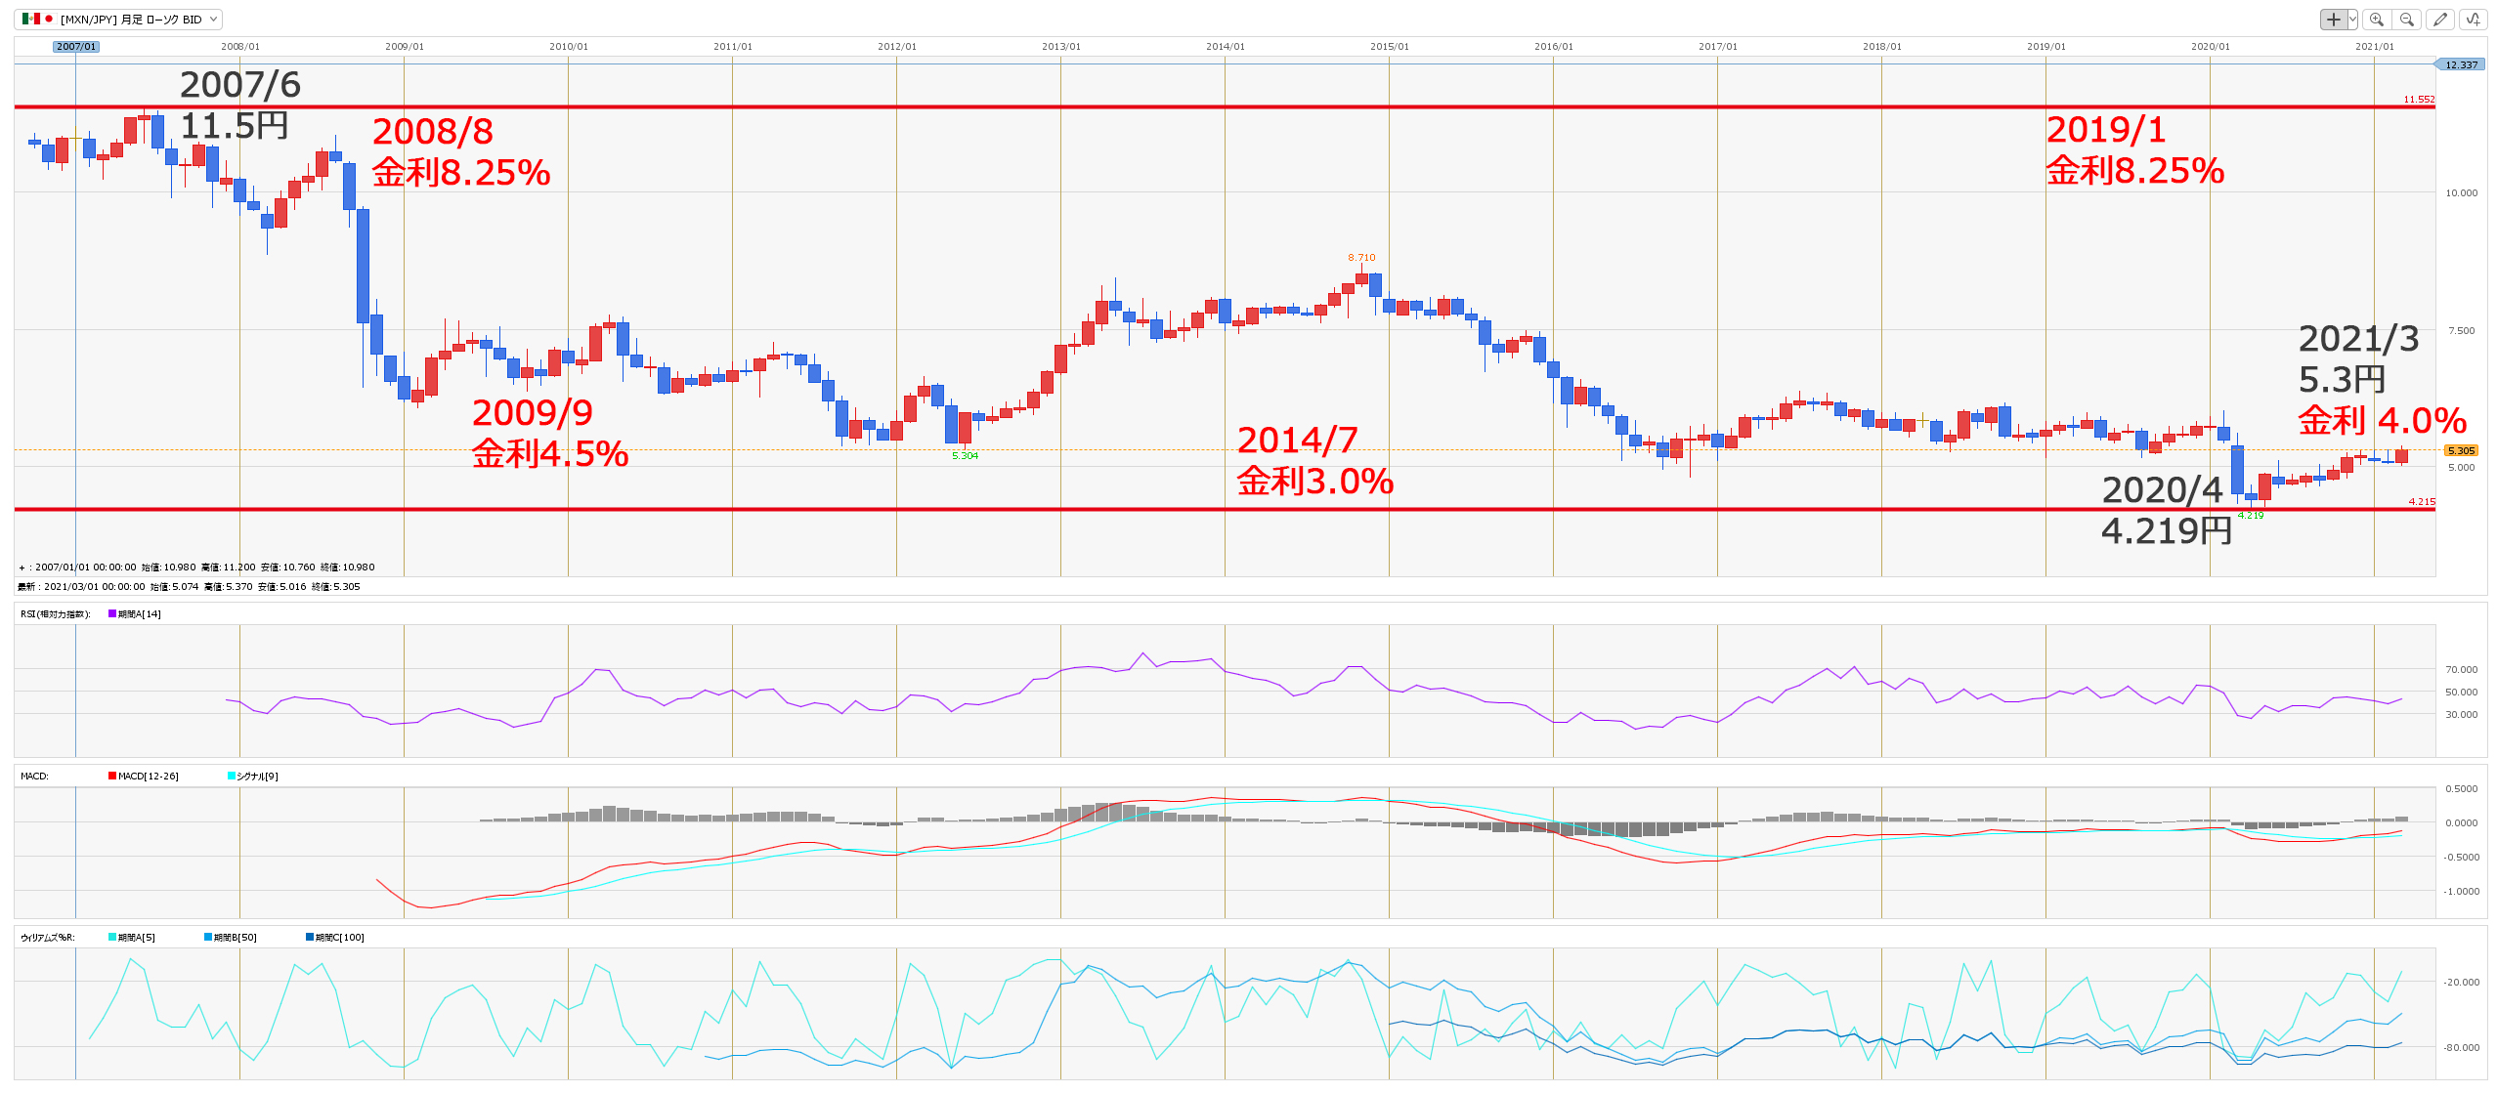Click the purple RSI period A[14] marker
The height and width of the screenshot is (1093, 2497).
pos(112,613)
